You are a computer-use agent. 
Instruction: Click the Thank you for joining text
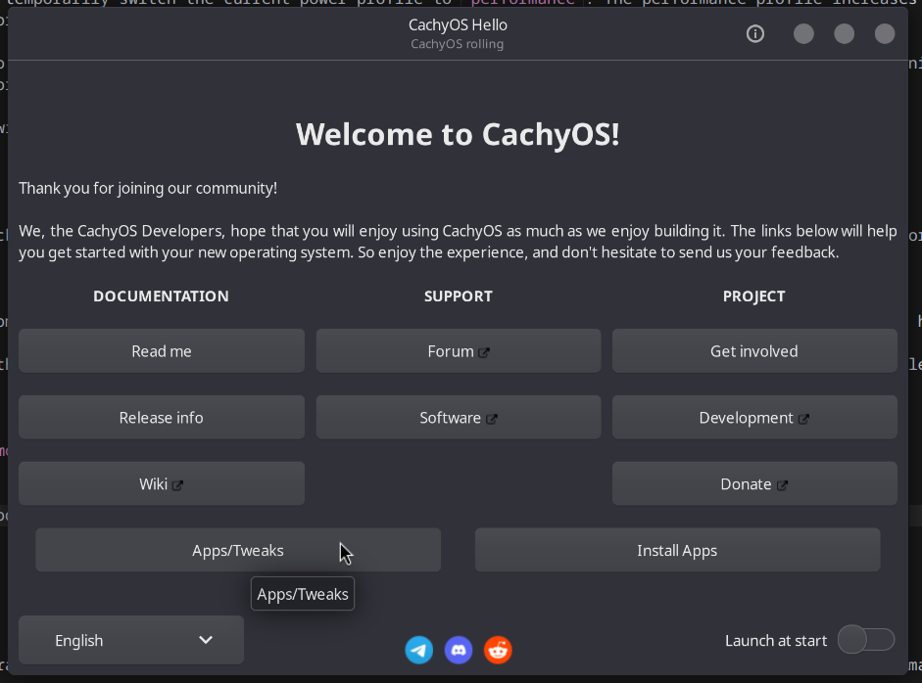pyautogui.click(x=148, y=189)
